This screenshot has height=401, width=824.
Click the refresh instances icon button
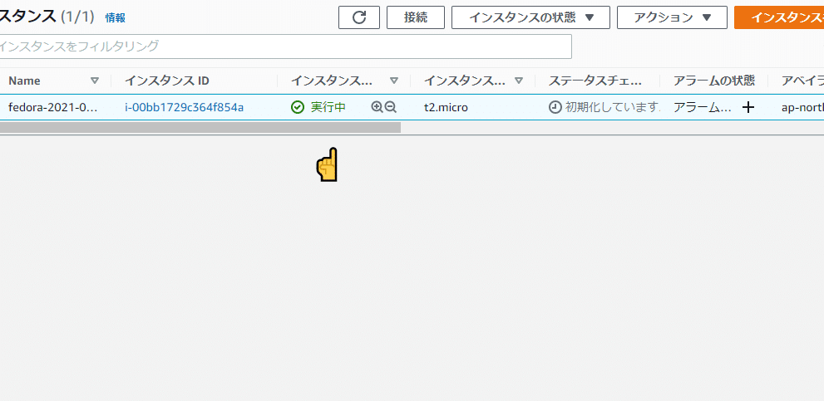(x=359, y=17)
